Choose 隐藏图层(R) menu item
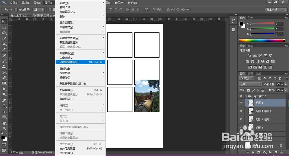 pos(80,99)
